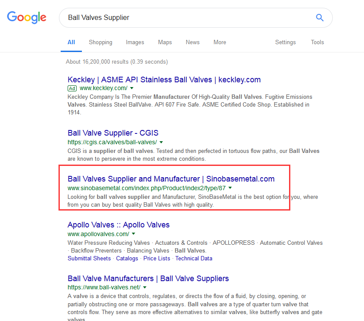The width and height of the screenshot is (364, 321).
Task: Expand the dropdown arrow beside cgis.ca URL
Action: (161, 142)
